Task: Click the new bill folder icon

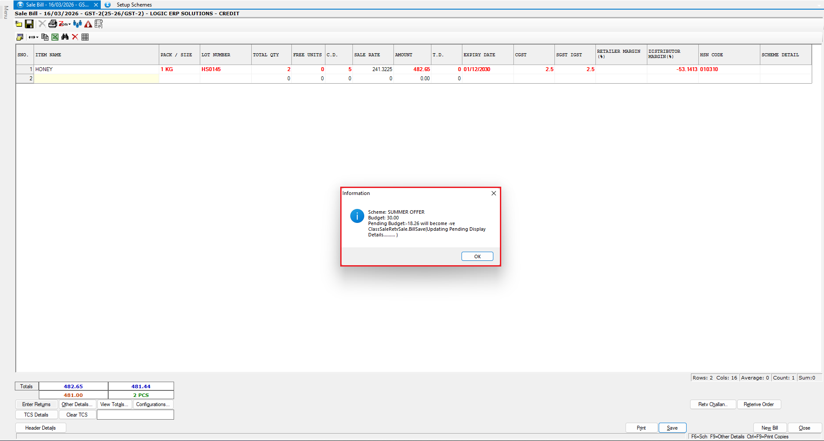Action: tap(19, 24)
